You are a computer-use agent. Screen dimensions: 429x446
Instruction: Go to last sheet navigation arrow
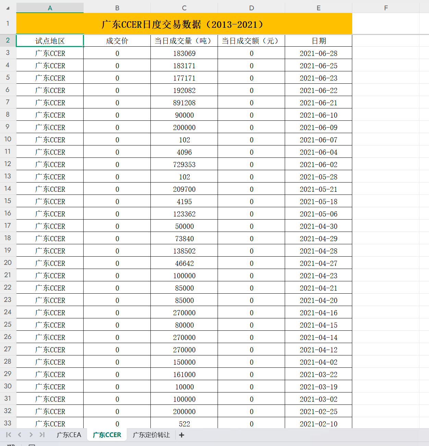(42, 435)
